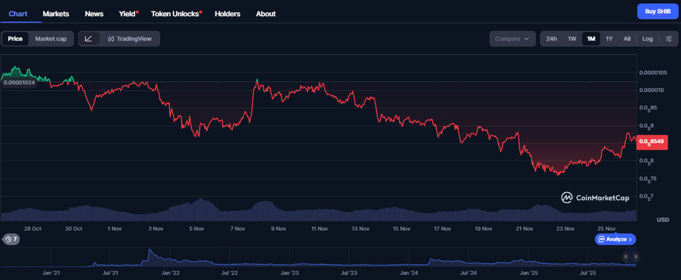Click the Analyze AI button
This screenshot has width=681, height=280.
pos(615,239)
